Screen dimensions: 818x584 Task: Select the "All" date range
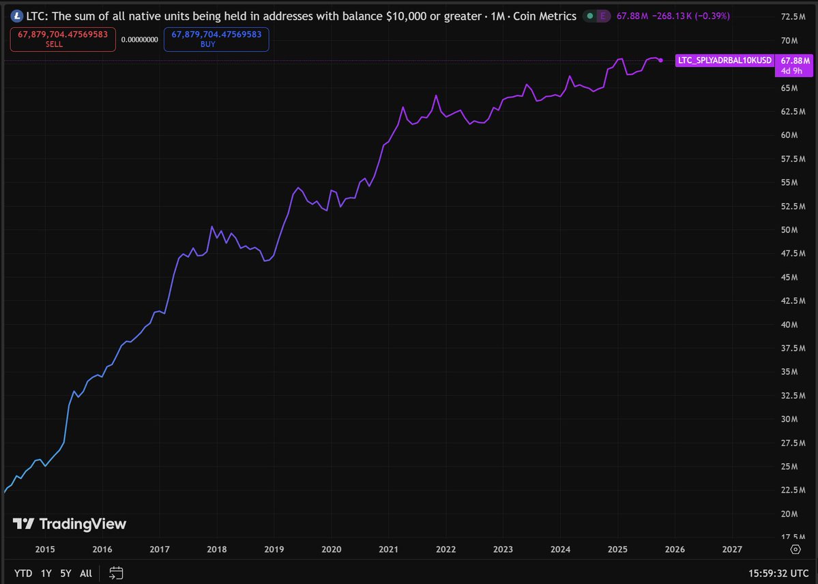pos(85,573)
